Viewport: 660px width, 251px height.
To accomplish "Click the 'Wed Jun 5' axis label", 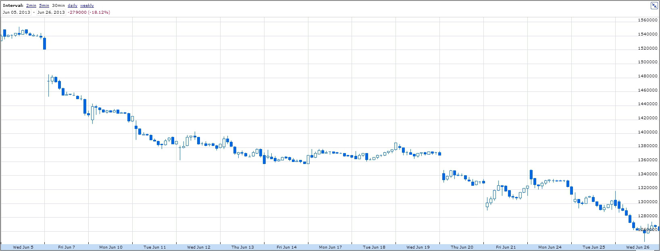I will pos(23,247).
